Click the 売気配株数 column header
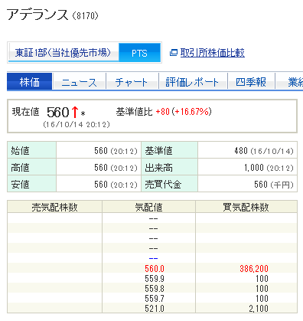Image resolution: width=303 pixels, height=321 pixels. (54, 207)
